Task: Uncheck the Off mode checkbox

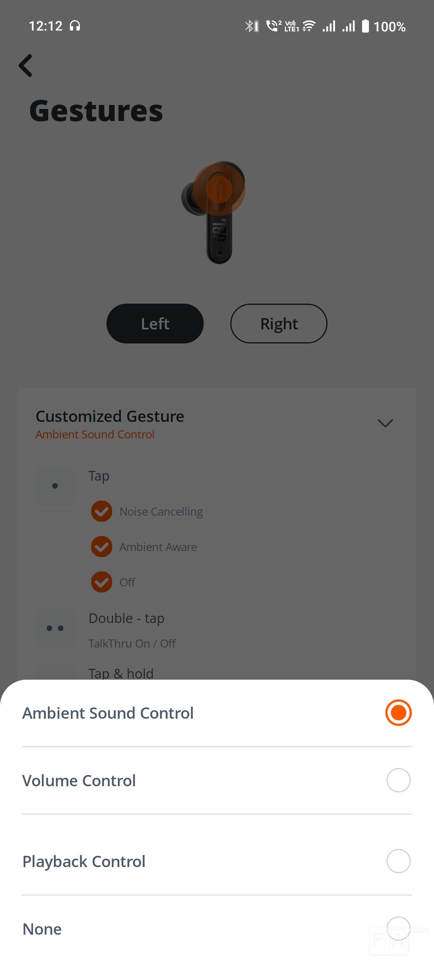Action: point(102,582)
